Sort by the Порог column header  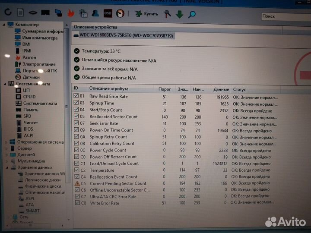[165, 89]
